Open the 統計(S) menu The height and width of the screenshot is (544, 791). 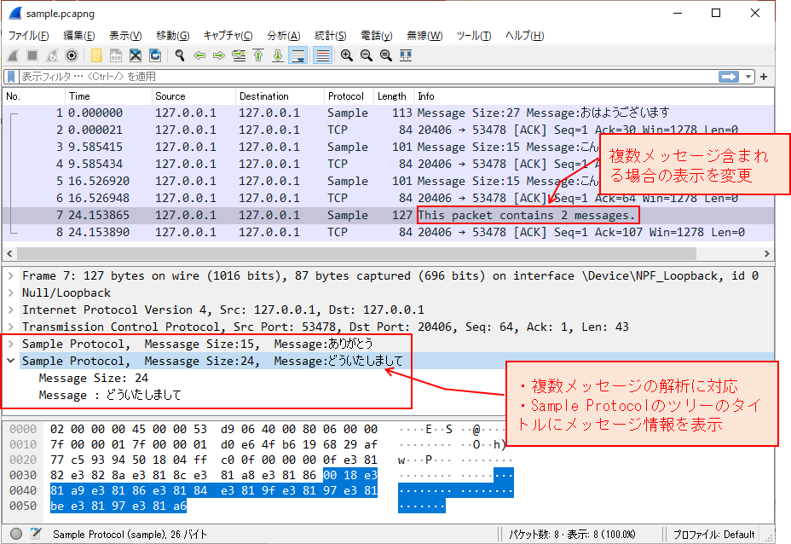pyautogui.click(x=331, y=36)
